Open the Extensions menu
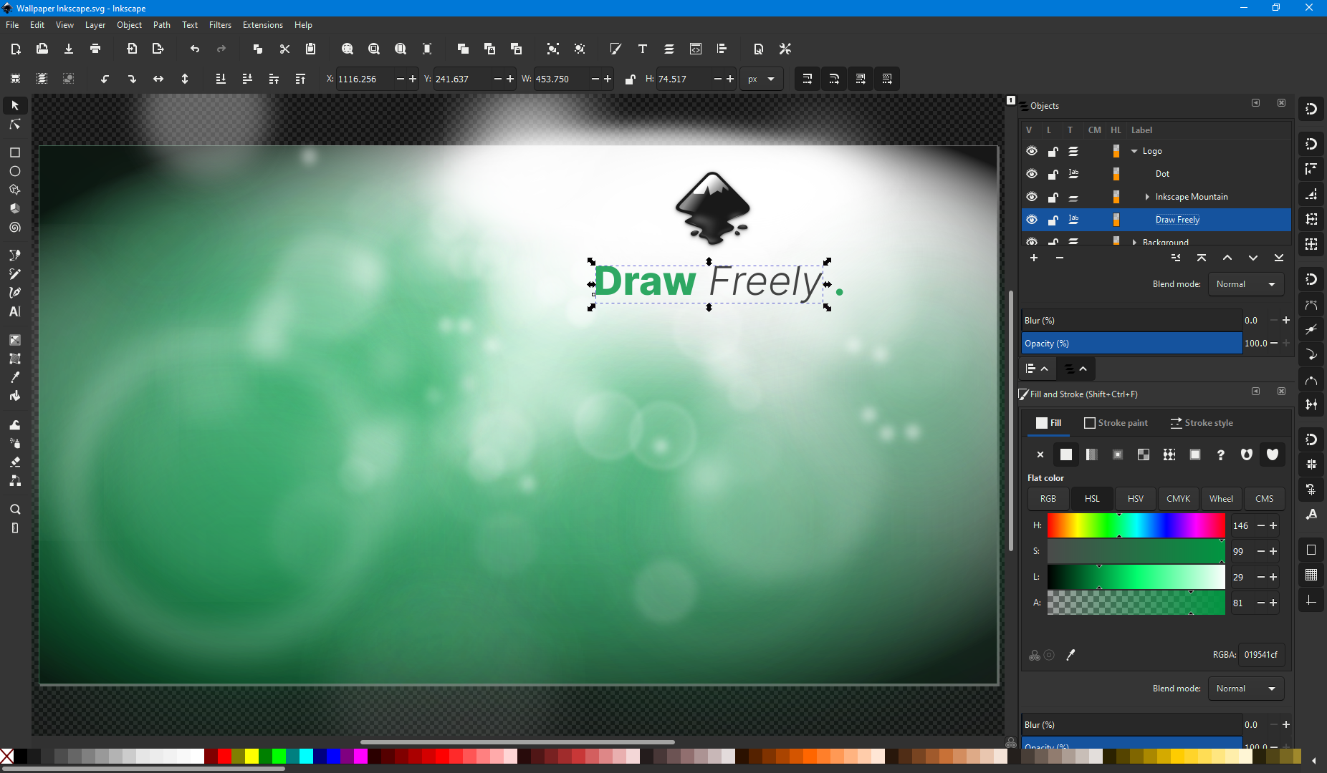The image size is (1327, 773). (x=262, y=25)
